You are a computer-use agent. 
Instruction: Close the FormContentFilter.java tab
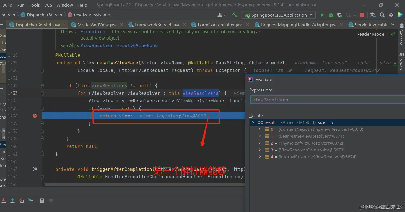pos(248,25)
